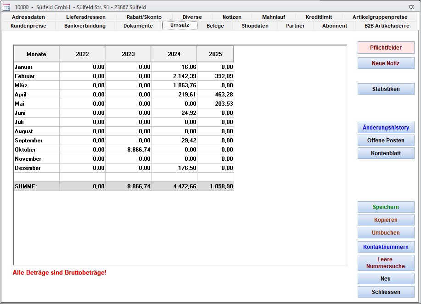Open the Rabatt/Skonto tab
Screen dimensions: 421x304
click(x=144, y=17)
